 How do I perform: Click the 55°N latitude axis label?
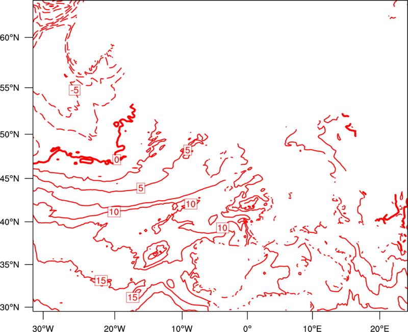(10, 88)
